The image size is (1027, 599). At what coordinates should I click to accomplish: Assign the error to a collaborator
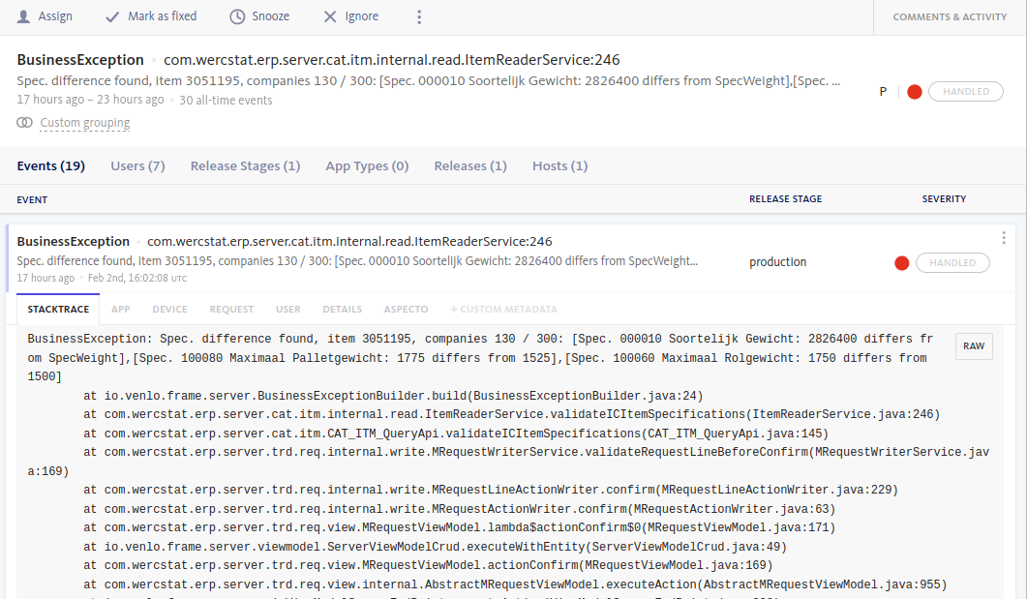click(x=45, y=16)
